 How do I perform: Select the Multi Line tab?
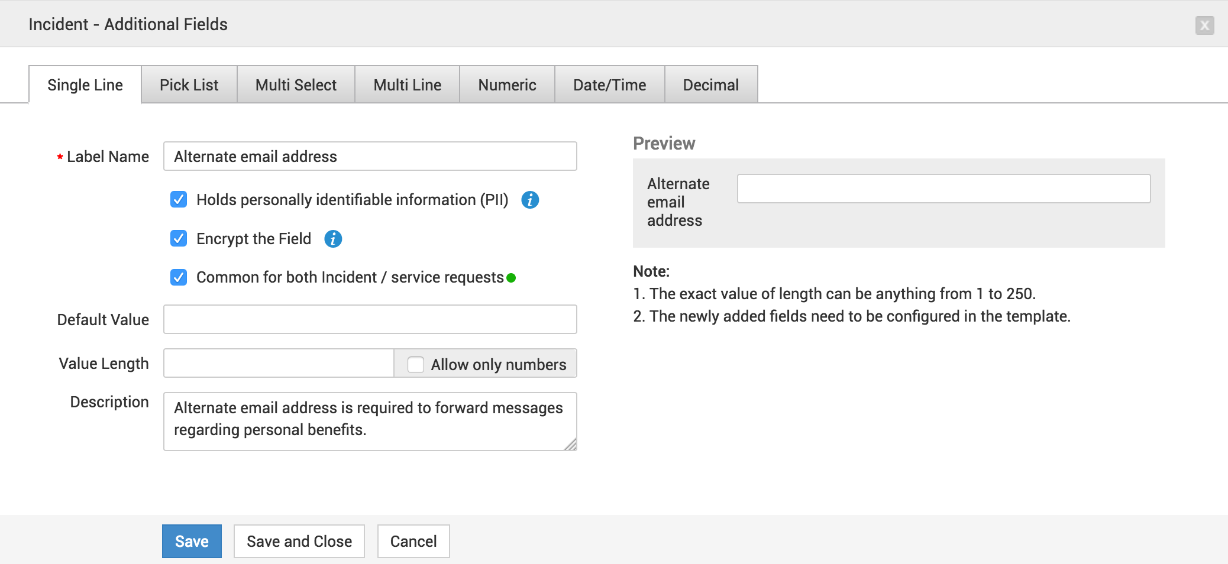pos(407,85)
